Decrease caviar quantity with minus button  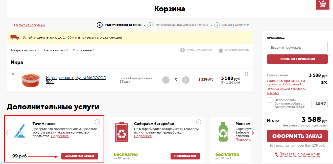(x=166, y=80)
